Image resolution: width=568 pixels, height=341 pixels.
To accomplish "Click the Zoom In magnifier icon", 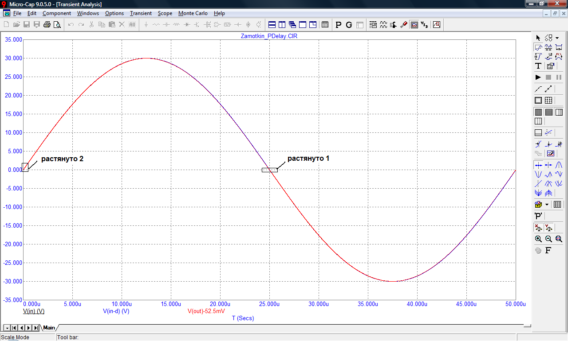I will pos(538,239).
